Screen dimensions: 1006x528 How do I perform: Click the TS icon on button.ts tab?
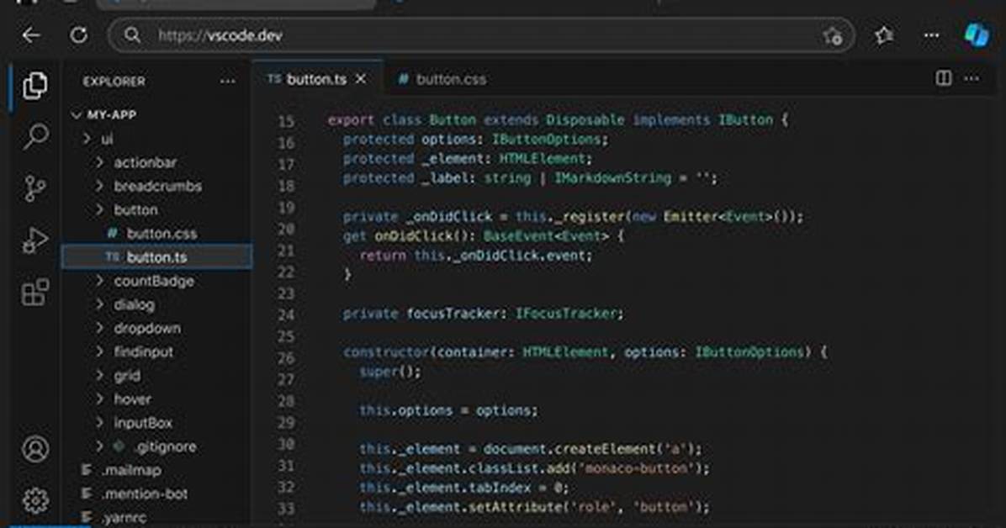274,79
